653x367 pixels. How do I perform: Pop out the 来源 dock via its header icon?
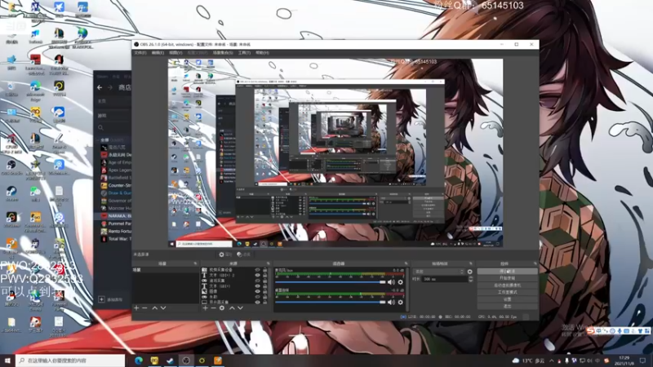tap(269, 263)
